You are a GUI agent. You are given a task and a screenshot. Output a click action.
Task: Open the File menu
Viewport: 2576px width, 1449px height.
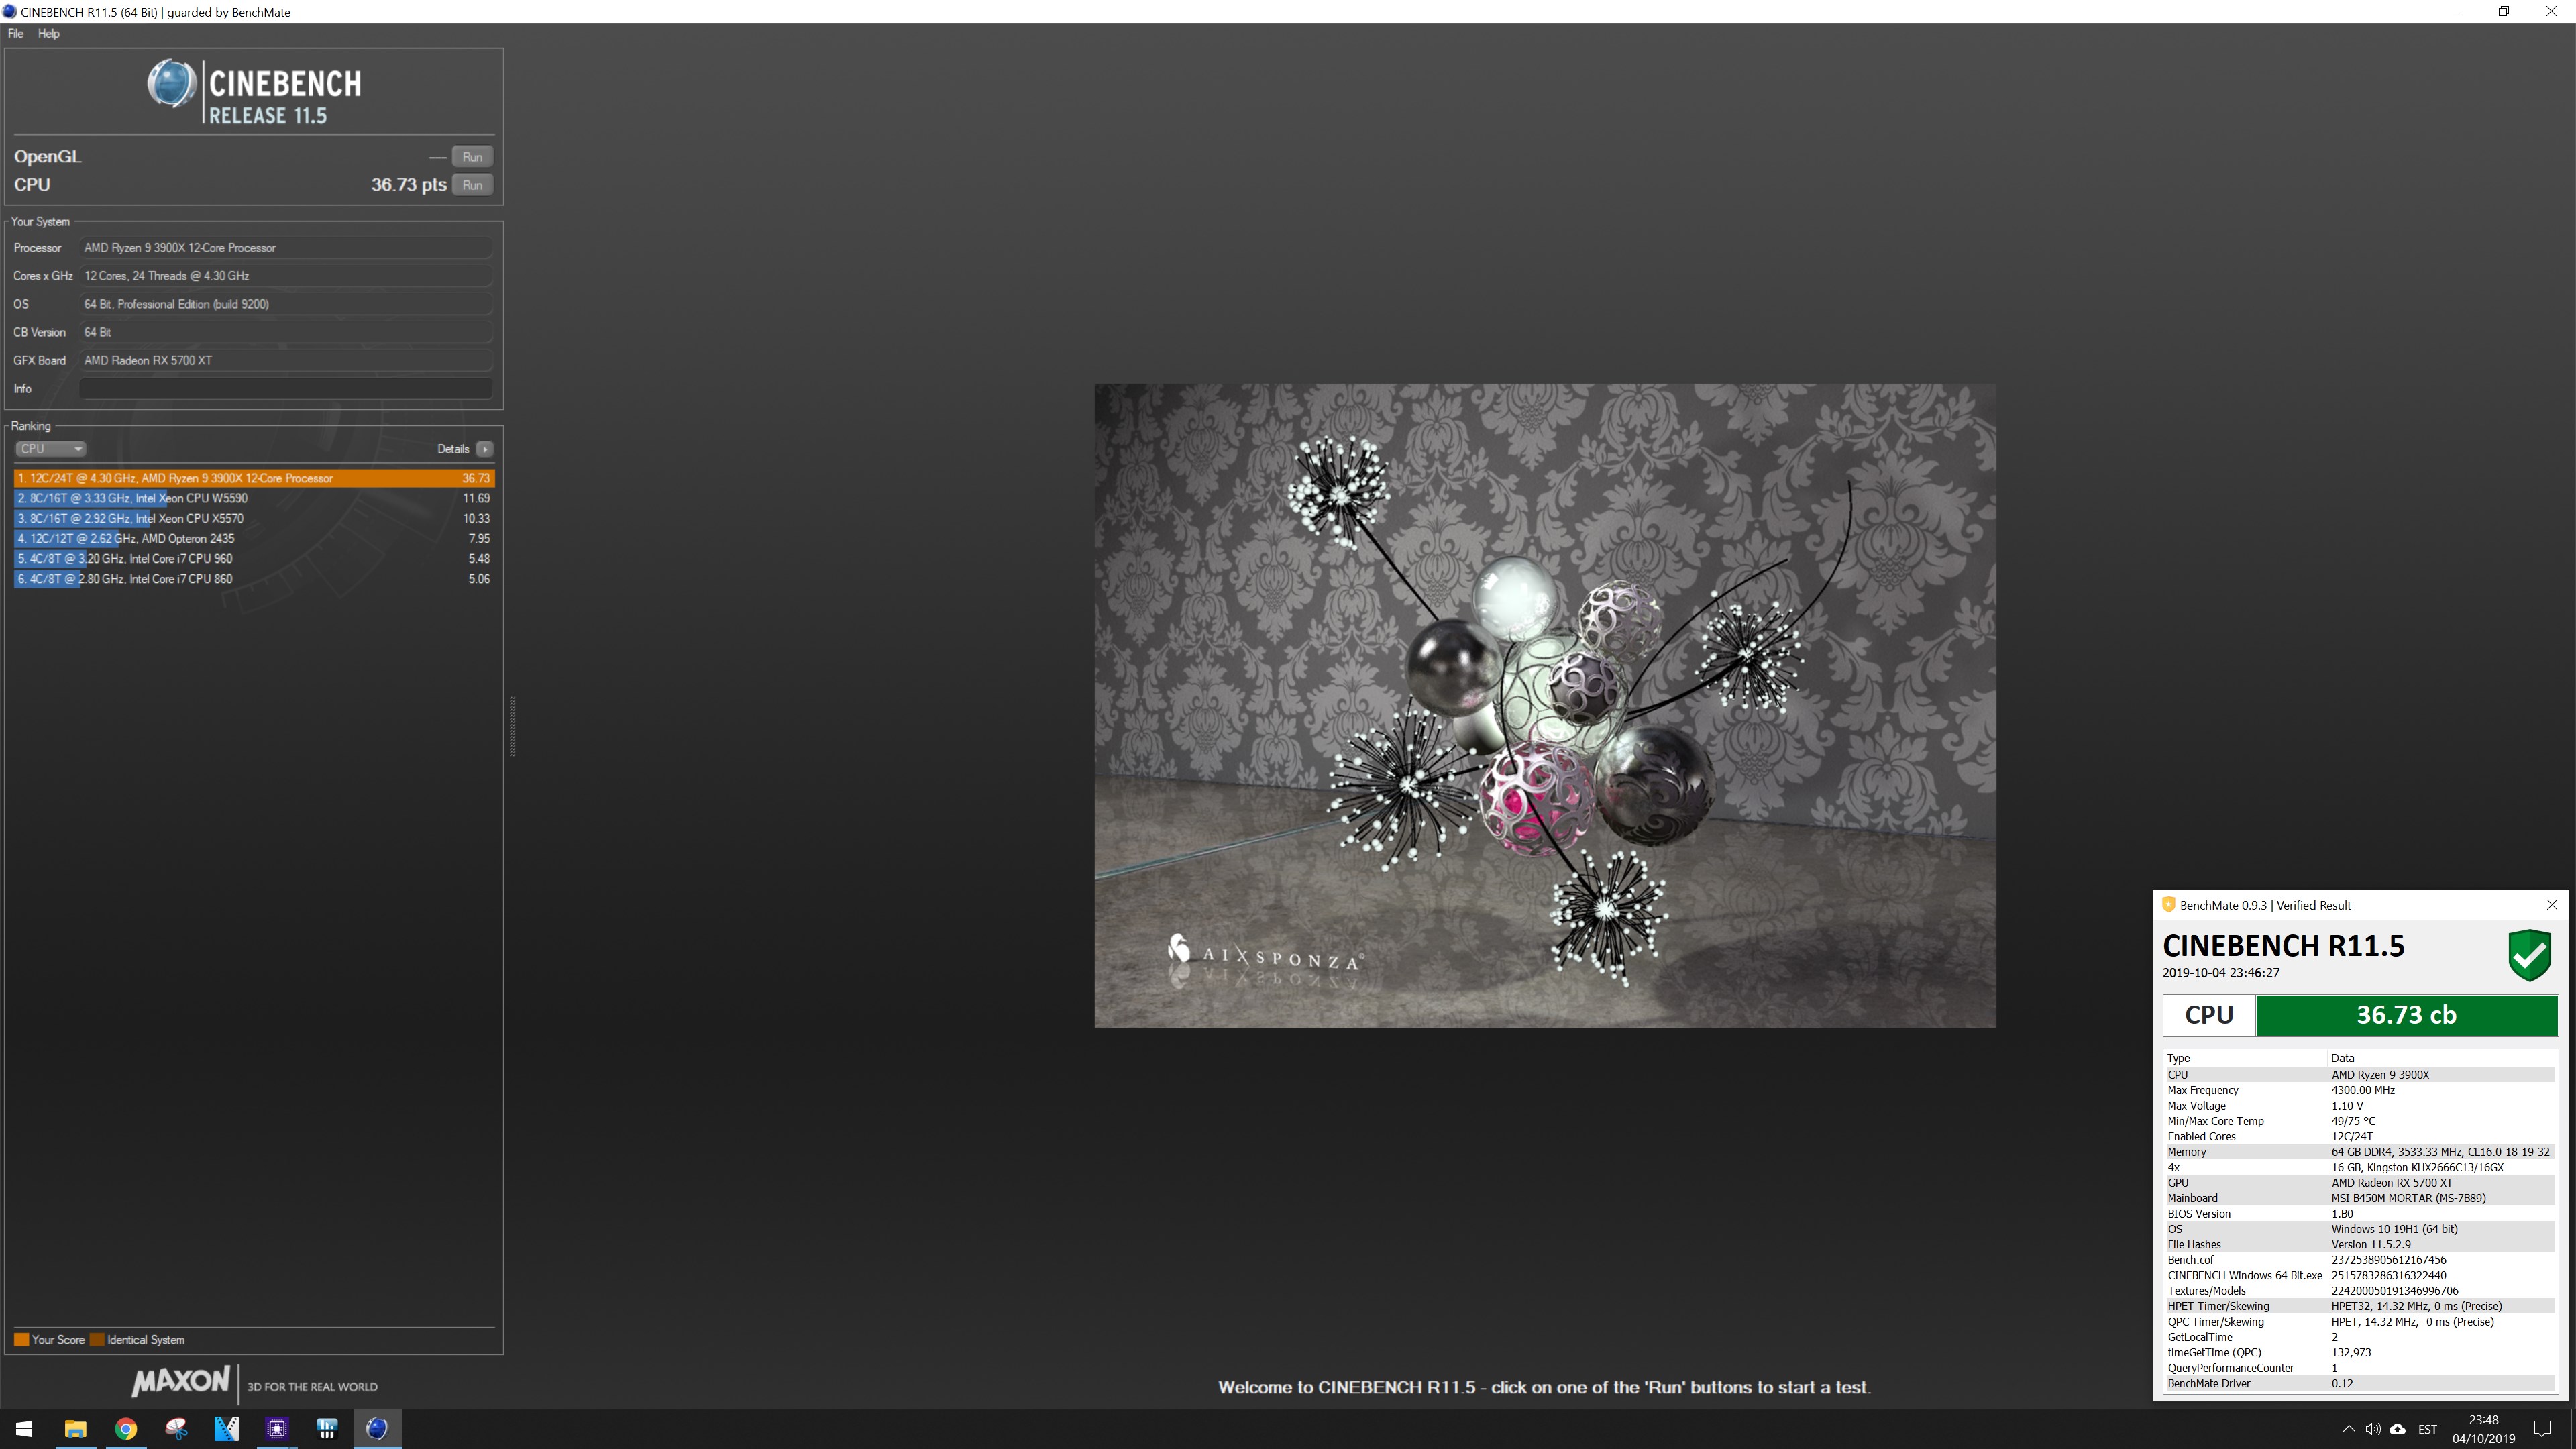(x=16, y=33)
